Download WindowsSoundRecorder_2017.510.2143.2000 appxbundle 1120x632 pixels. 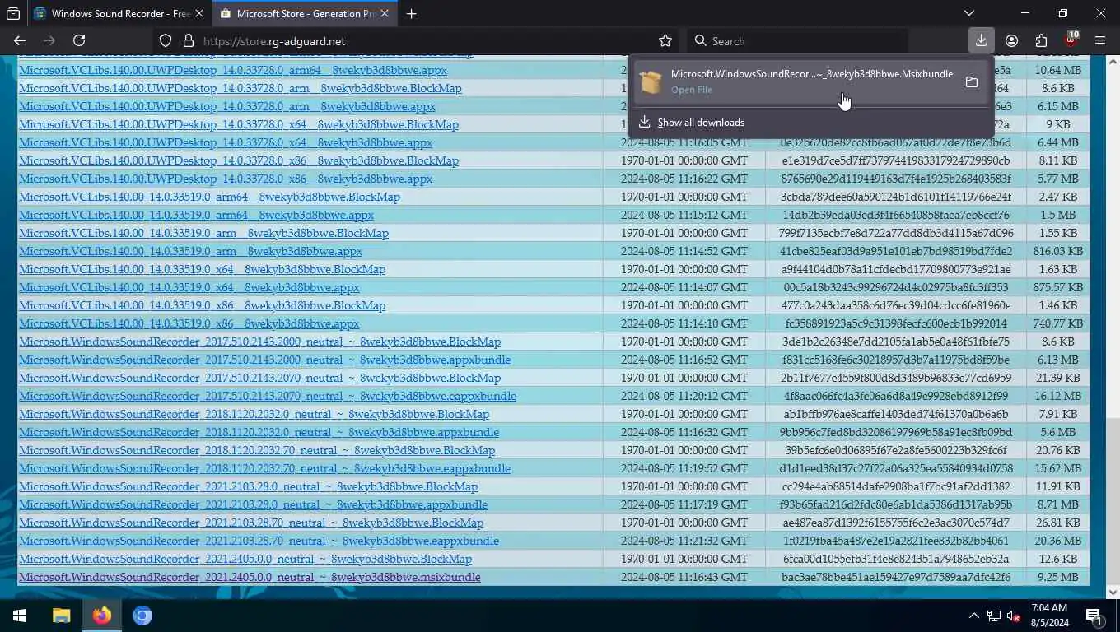(264, 360)
